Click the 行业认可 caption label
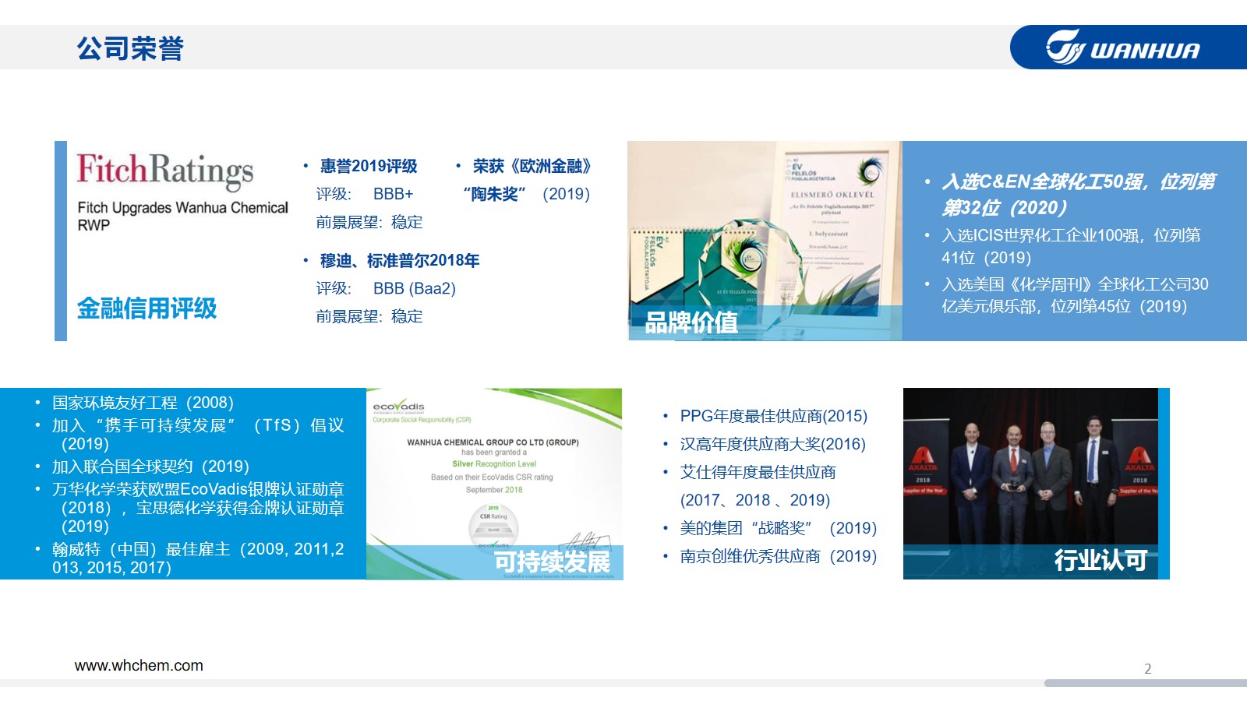1247x701 pixels. [1100, 560]
